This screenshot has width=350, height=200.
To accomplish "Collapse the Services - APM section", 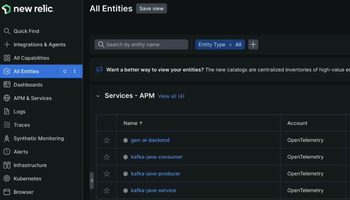I will pos(98,96).
